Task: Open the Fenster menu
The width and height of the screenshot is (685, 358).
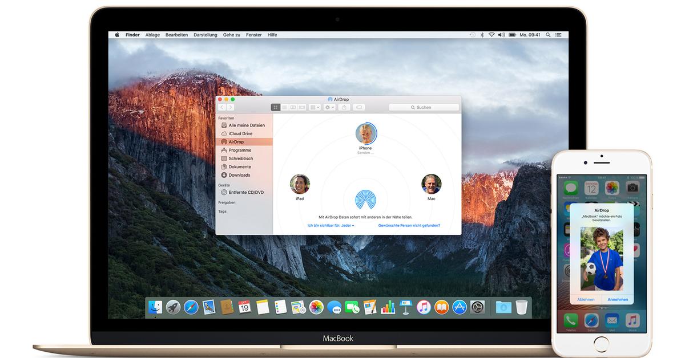Action: pos(253,35)
